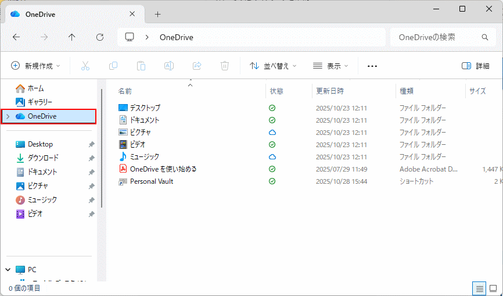Open pinned ドキュメント in sidebar
This screenshot has width=503, height=296.
click(36, 172)
